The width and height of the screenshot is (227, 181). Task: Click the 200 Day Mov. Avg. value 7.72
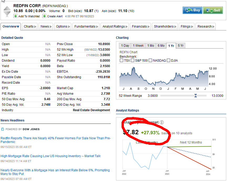[107, 99]
